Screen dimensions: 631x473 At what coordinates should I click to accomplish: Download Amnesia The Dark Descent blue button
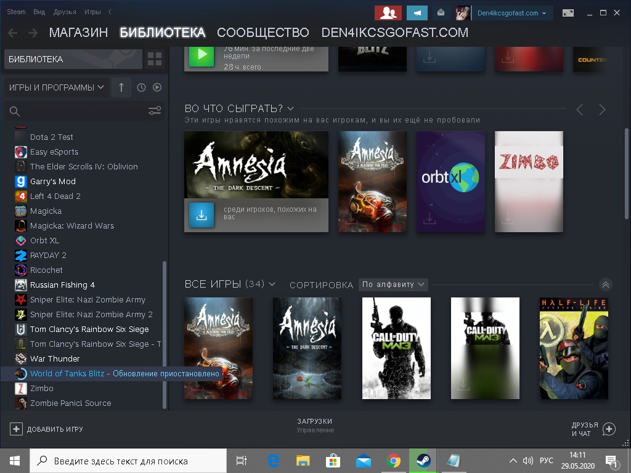point(202,215)
